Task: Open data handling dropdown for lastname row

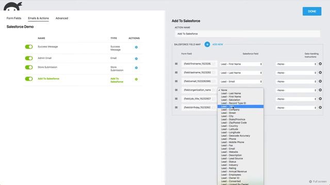Action: pyautogui.click(x=296, y=73)
